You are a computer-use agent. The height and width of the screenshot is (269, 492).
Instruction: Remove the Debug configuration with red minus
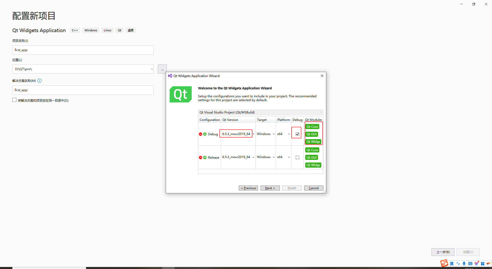(200, 134)
